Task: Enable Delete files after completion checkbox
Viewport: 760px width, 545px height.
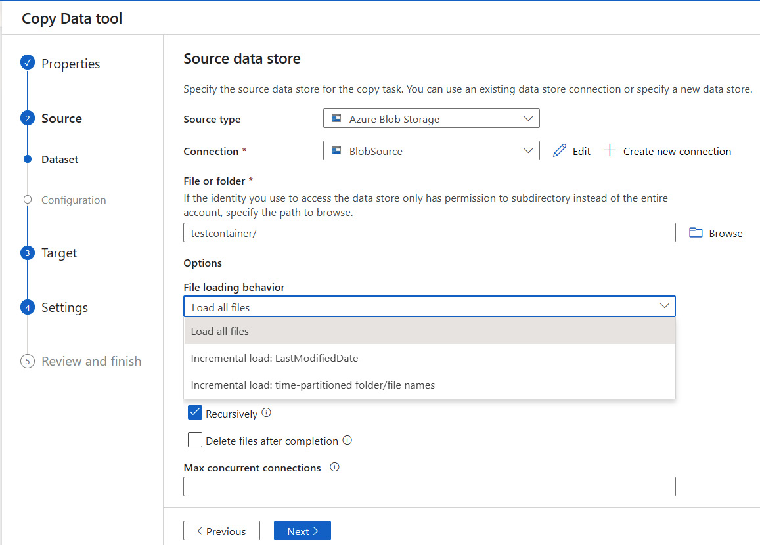Action: (x=195, y=441)
